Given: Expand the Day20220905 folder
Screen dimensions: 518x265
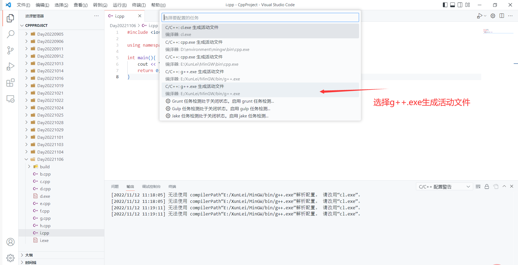Looking at the screenshot, I should (x=61, y=34).
